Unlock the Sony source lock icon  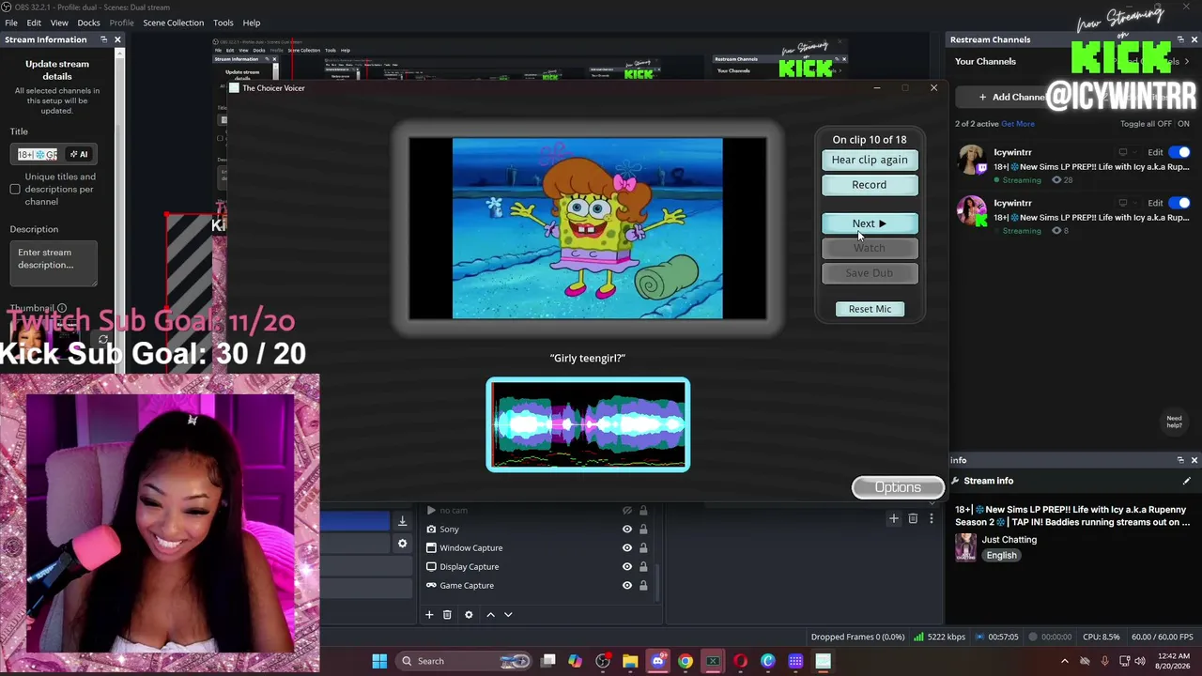(x=643, y=529)
